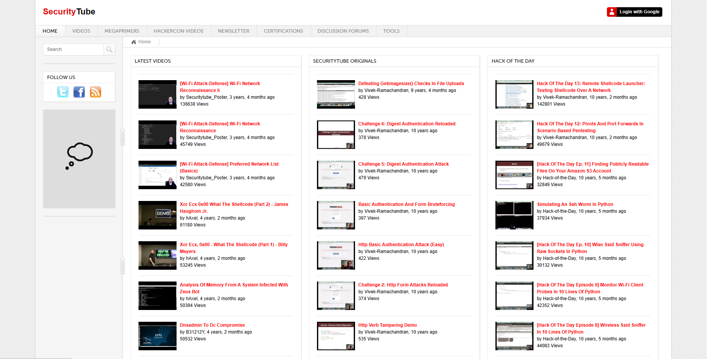
Task: Open the VIDEOS menu item
Action: click(81, 31)
